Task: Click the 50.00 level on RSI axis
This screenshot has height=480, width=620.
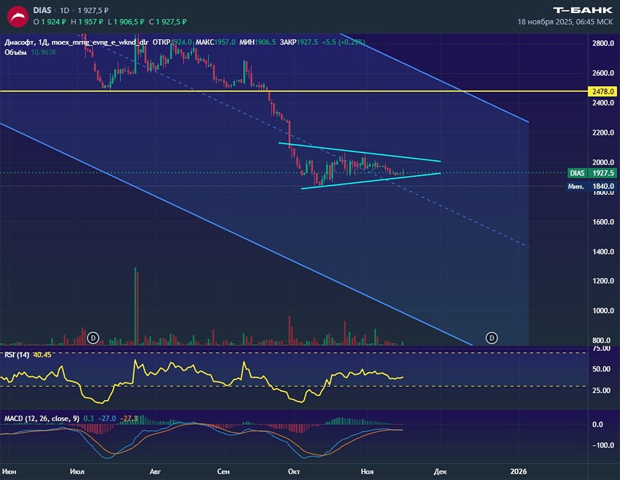Action: coord(601,369)
